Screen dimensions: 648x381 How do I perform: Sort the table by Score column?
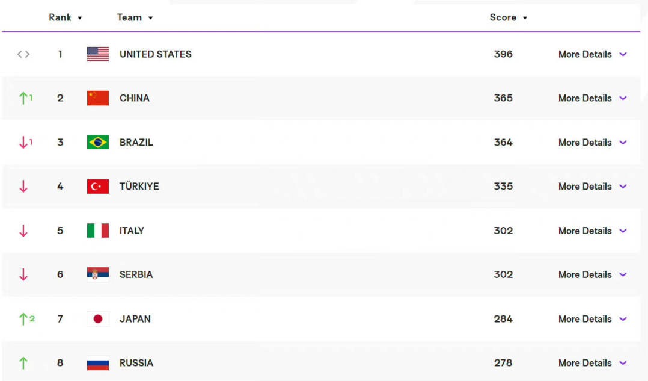(509, 17)
